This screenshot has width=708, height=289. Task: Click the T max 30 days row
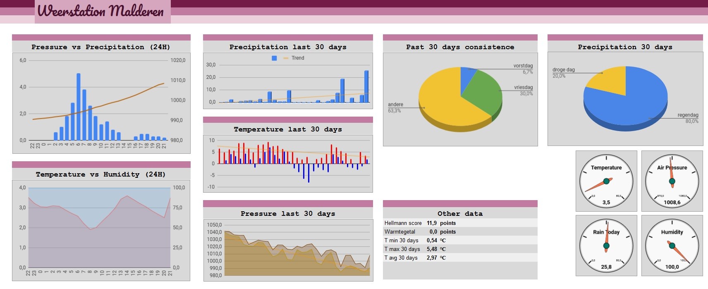point(460,249)
